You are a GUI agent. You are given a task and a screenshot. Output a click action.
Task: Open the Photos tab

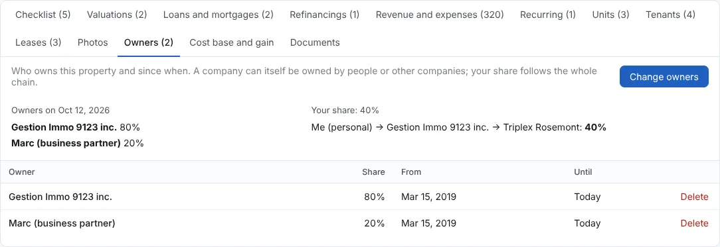93,42
